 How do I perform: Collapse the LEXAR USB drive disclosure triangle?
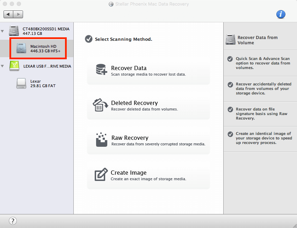tap(3, 66)
